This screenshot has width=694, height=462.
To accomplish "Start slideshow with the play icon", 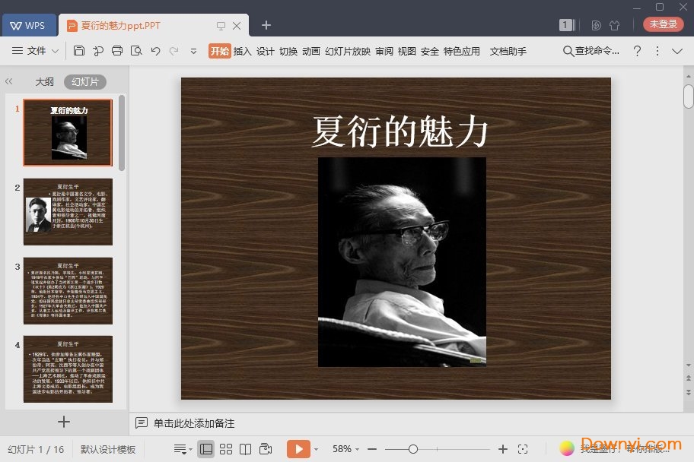I will click(x=299, y=448).
